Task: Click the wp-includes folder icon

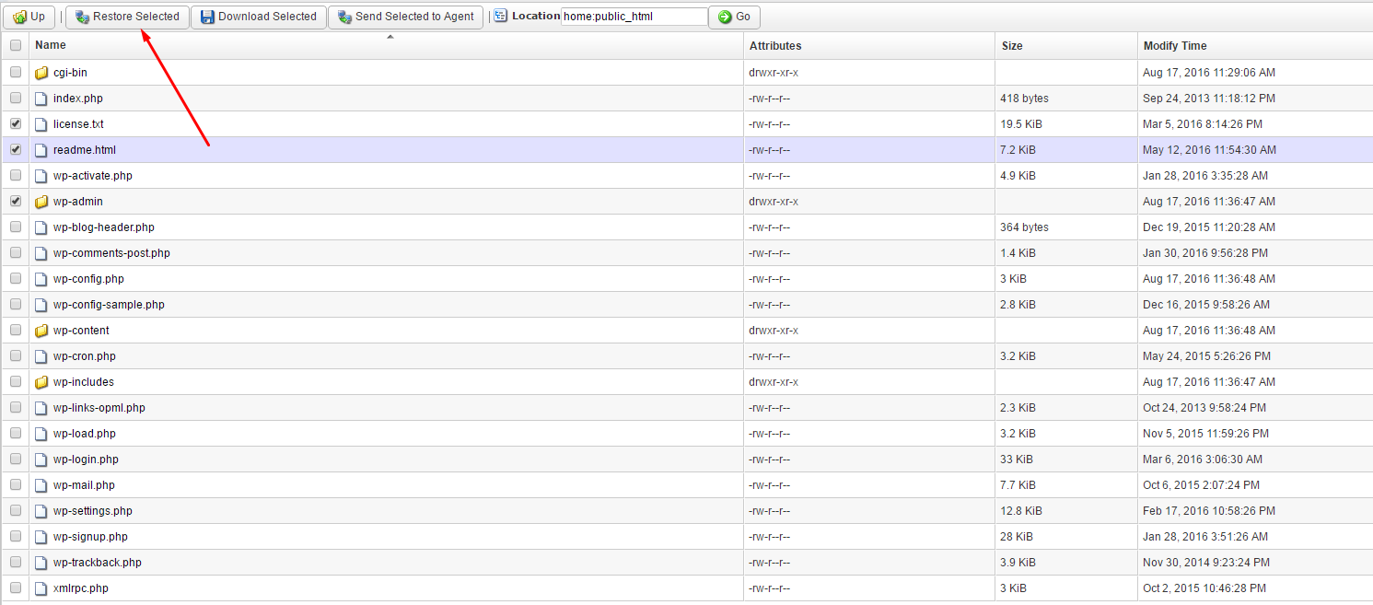Action: coord(41,382)
